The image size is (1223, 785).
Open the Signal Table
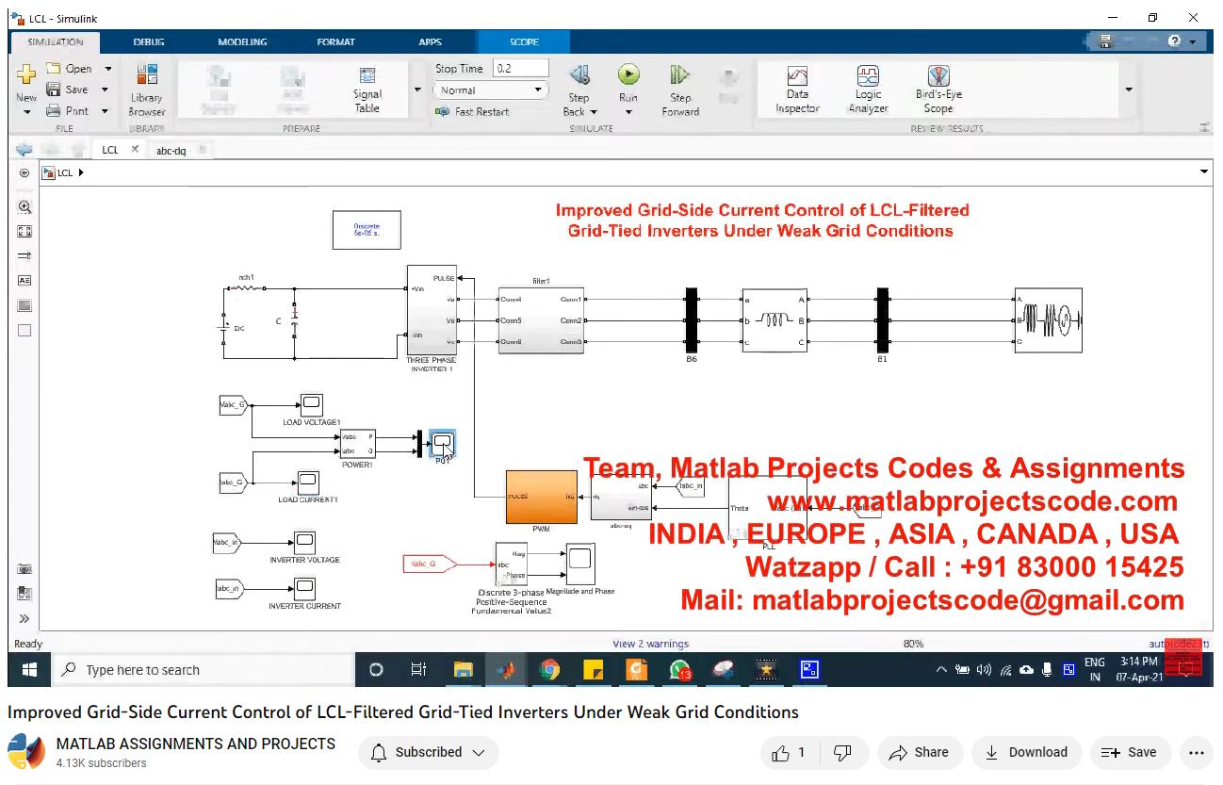(x=367, y=90)
